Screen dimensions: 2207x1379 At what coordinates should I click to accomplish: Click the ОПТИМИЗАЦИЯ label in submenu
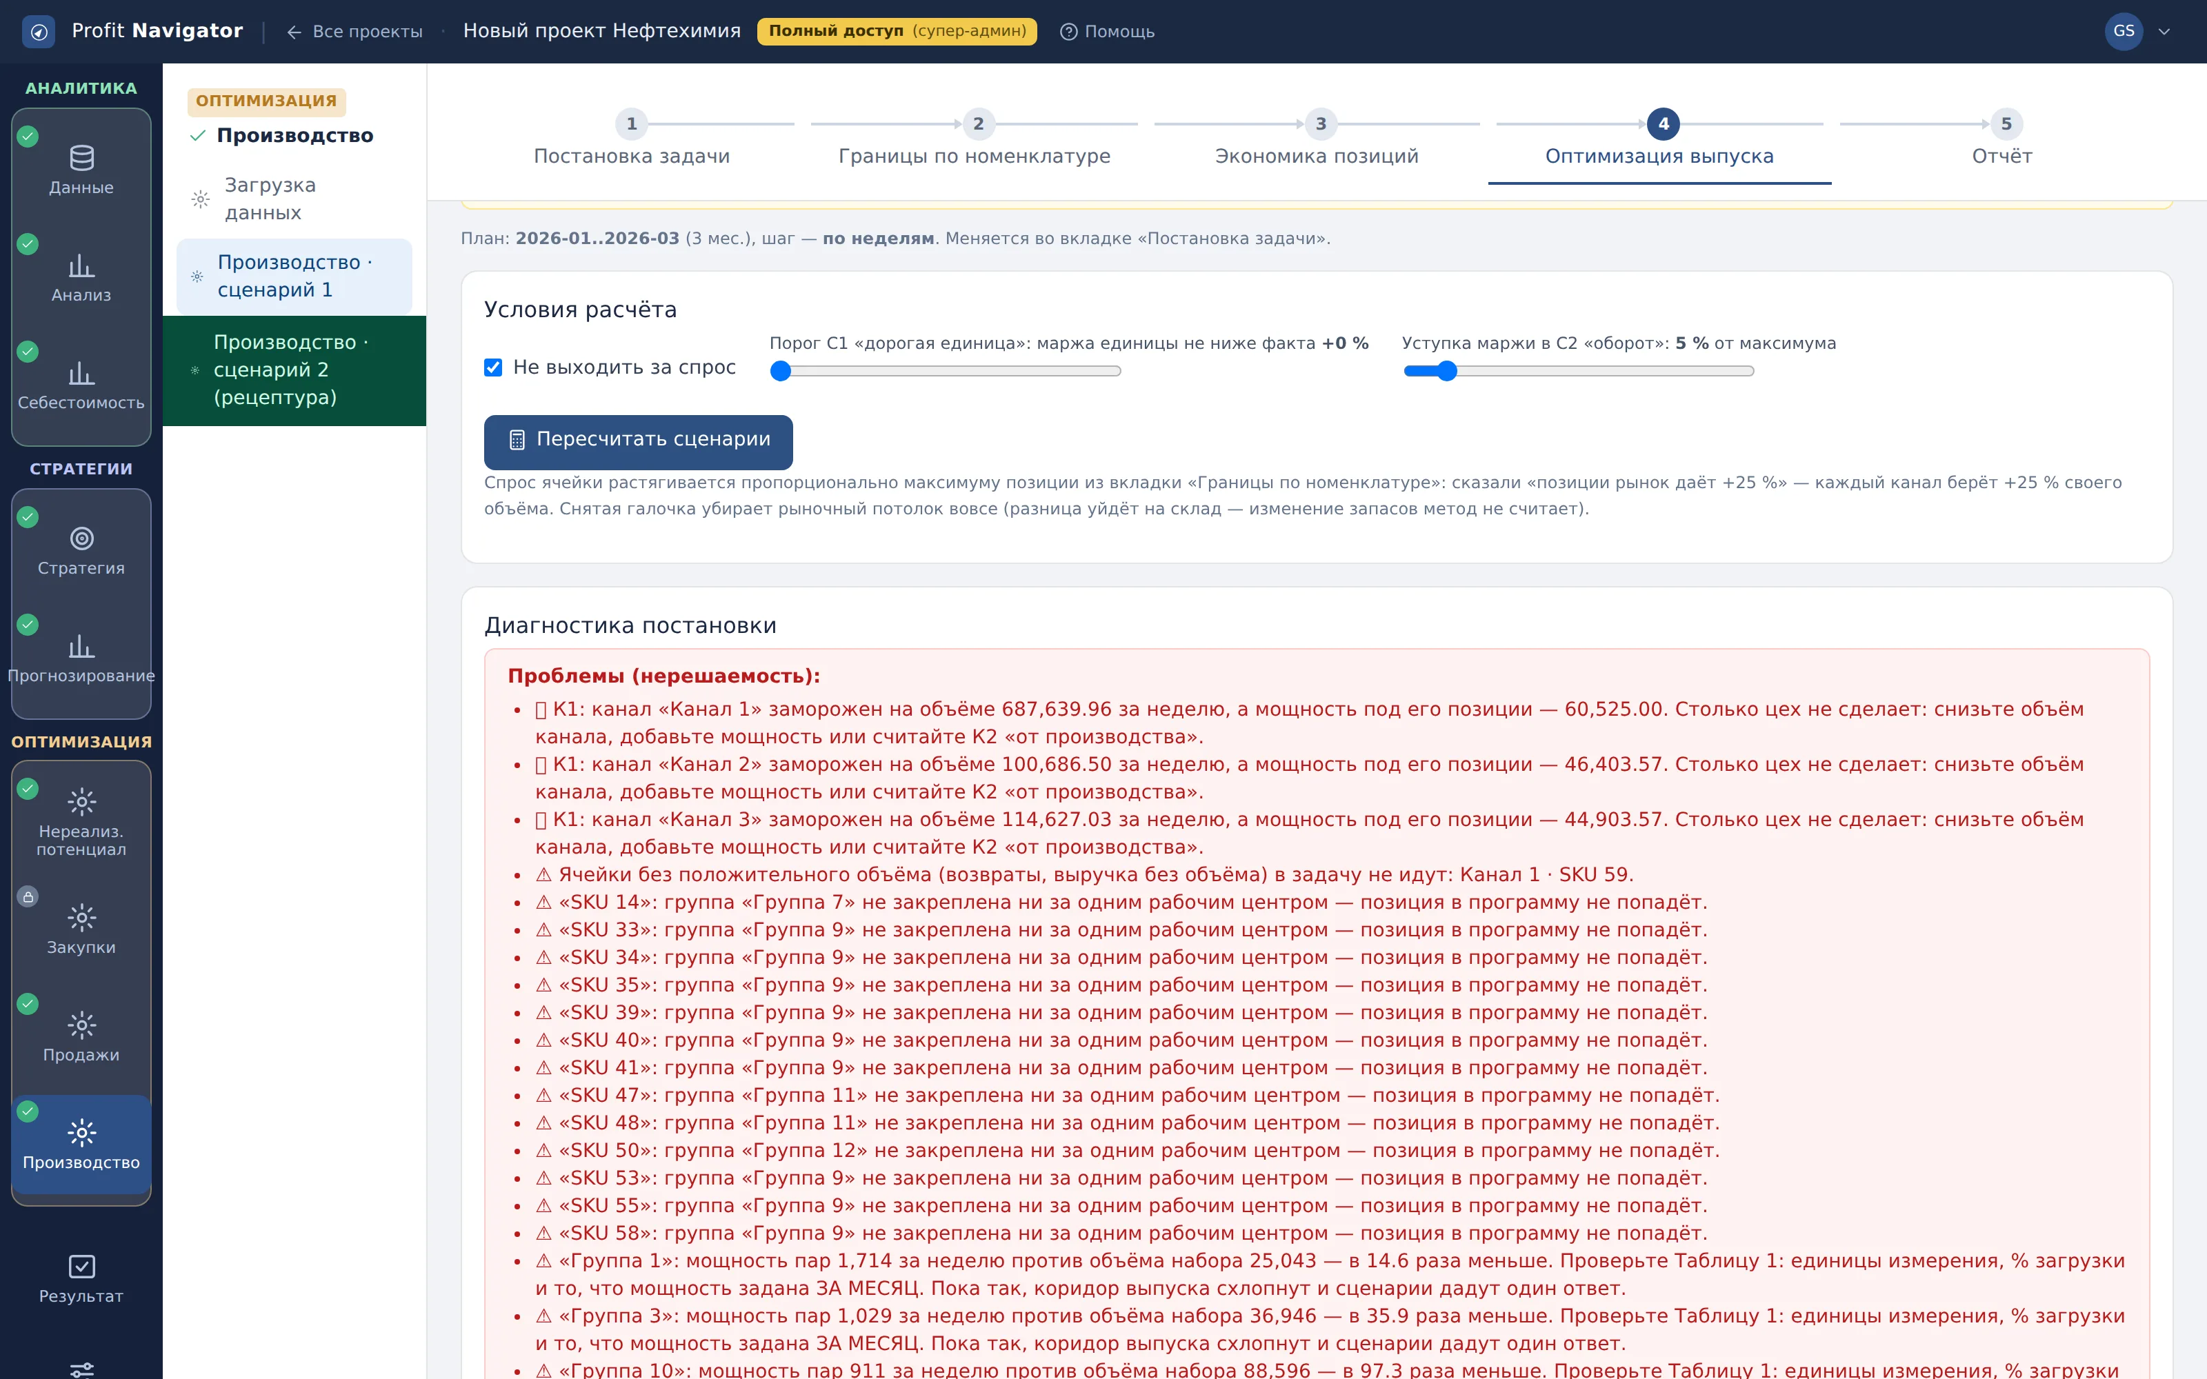click(266, 101)
